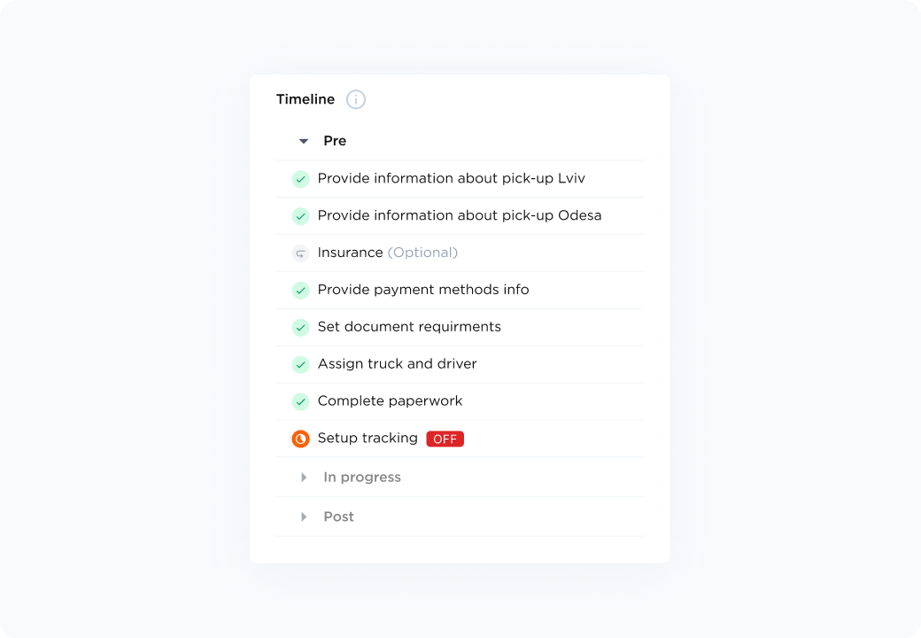The width and height of the screenshot is (921, 638).
Task: Click the Pre section heading
Action: [x=335, y=141]
